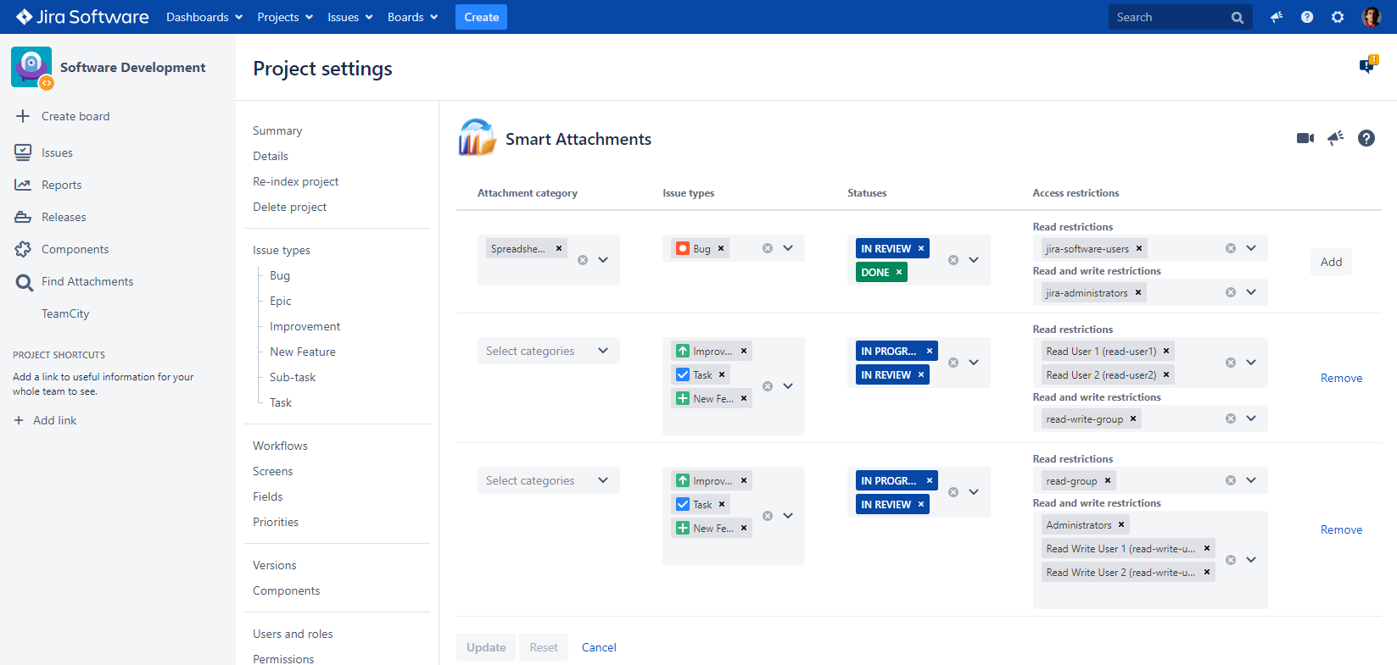Click the feedback speech bubble notification icon
This screenshot has width=1397, height=665.
click(1367, 65)
